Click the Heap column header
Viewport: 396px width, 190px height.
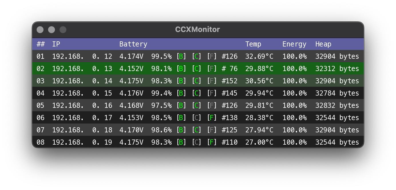(323, 44)
